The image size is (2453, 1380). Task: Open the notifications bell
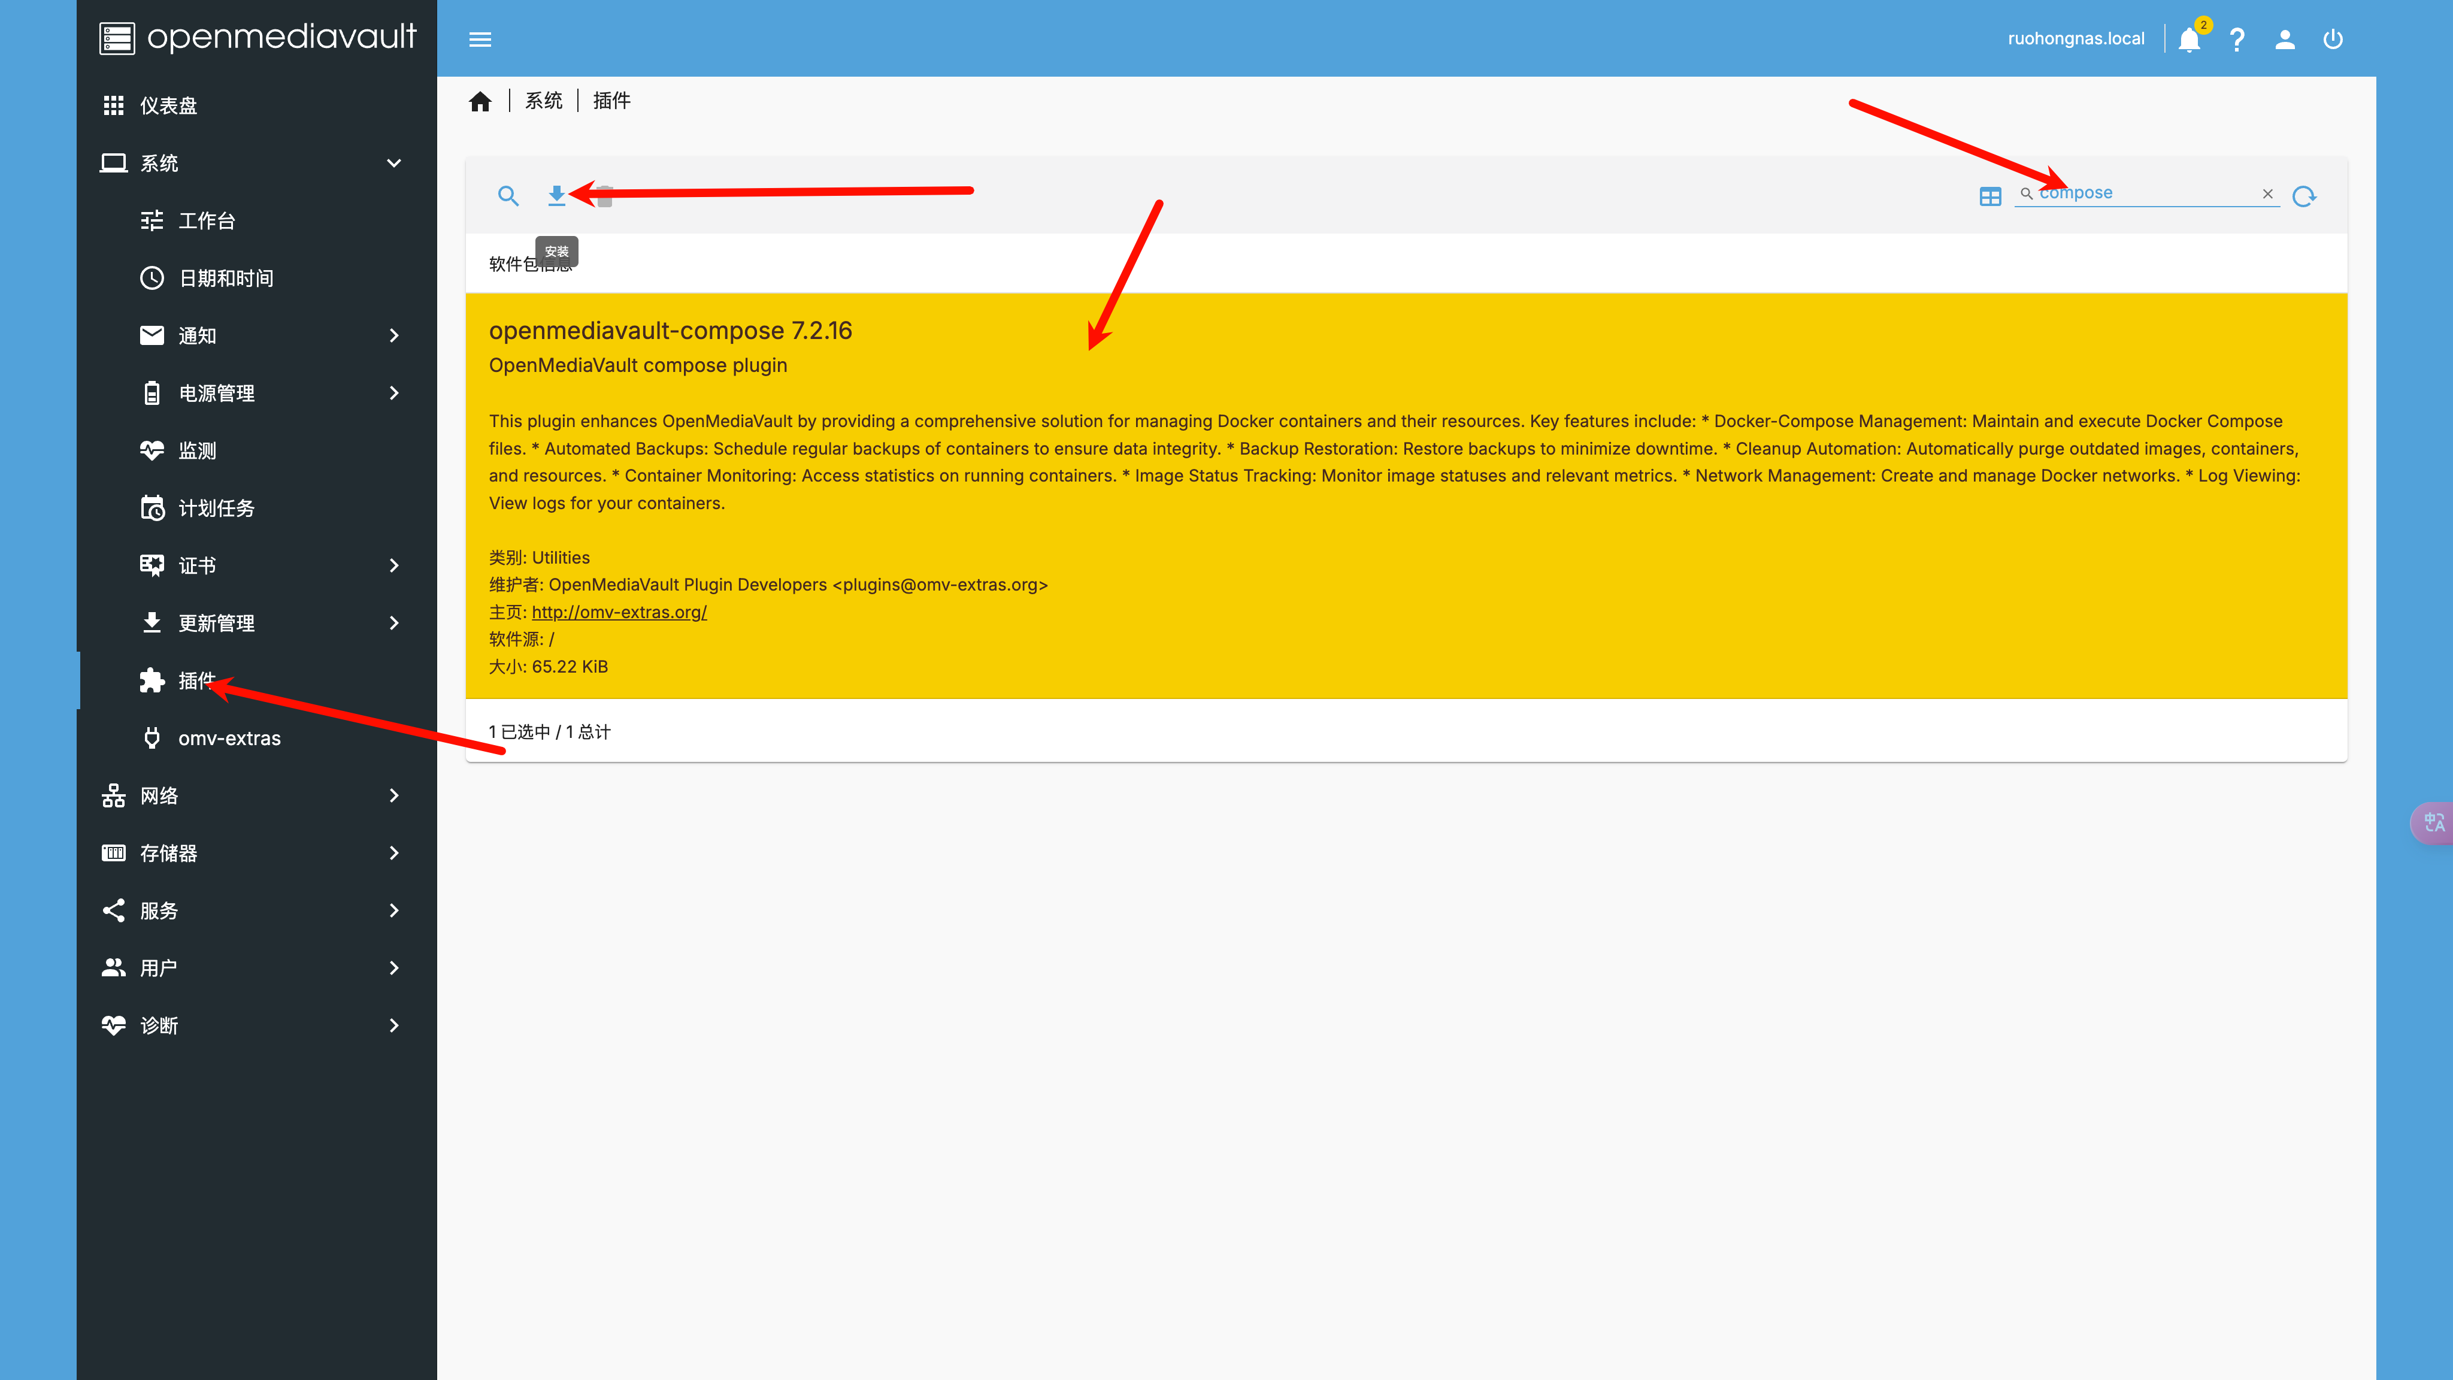2189,39
